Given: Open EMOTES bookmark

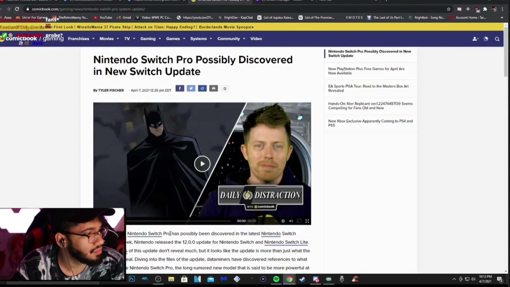Looking at the screenshot, I should 354,18.
